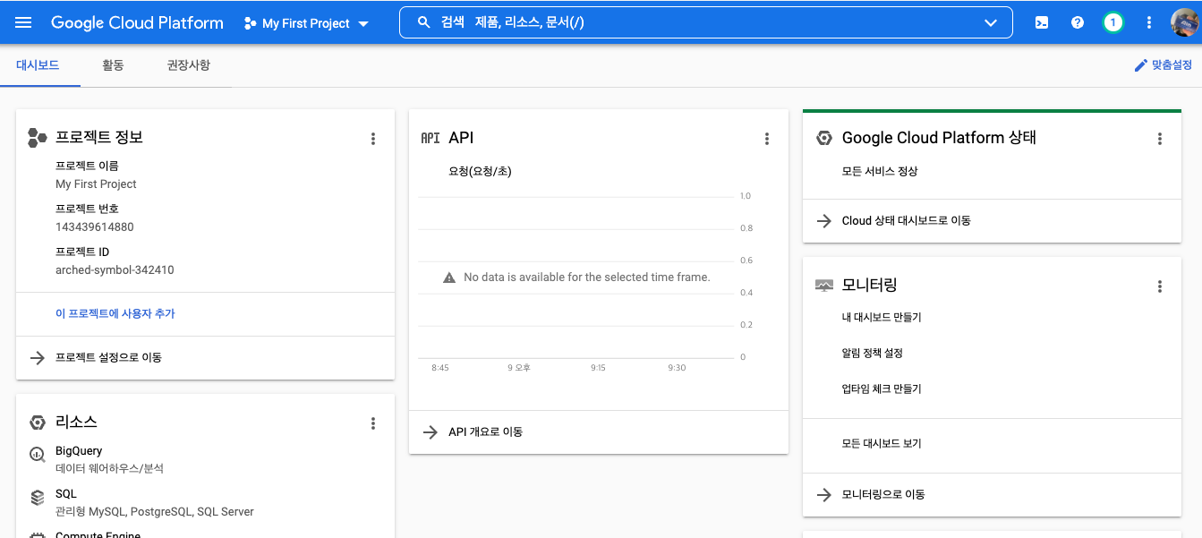Click the 프로젝트 정보 card hexagon icon
1202x538 pixels.
(x=37, y=138)
